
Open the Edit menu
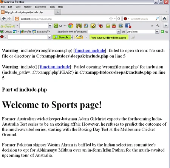(x=10, y=7)
